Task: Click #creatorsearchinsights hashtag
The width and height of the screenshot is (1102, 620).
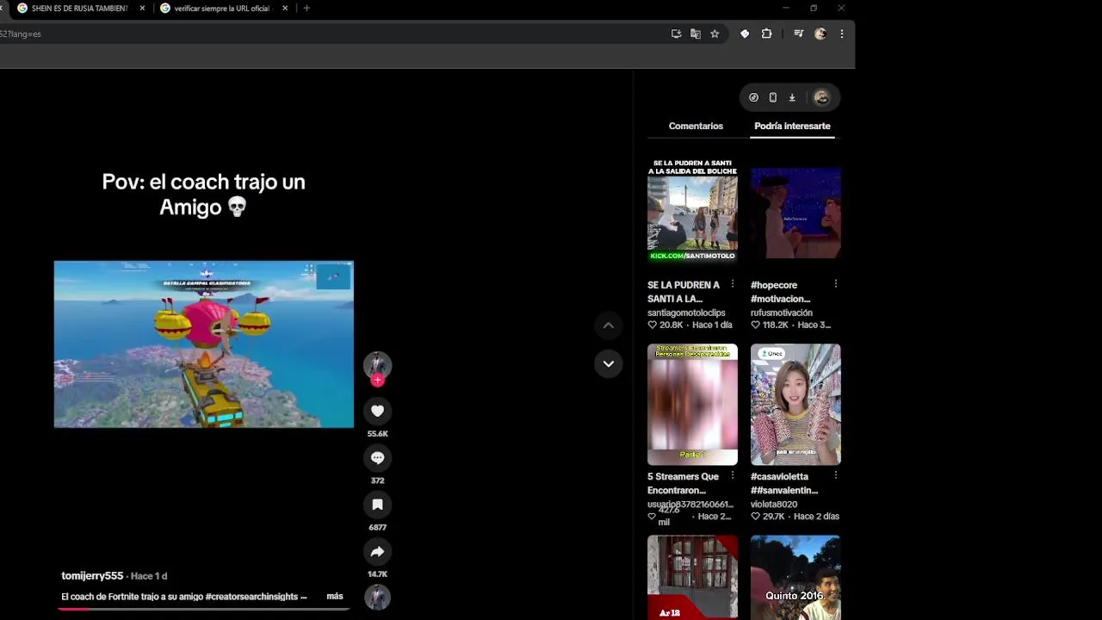Action: click(x=251, y=596)
